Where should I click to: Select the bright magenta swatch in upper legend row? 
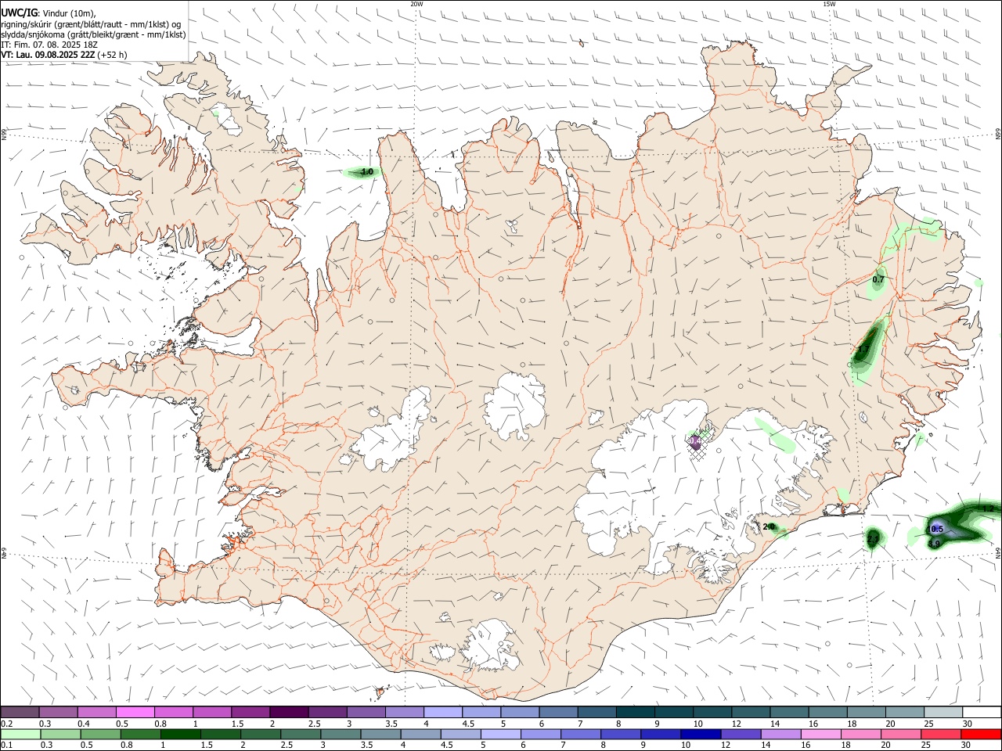click(135, 712)
